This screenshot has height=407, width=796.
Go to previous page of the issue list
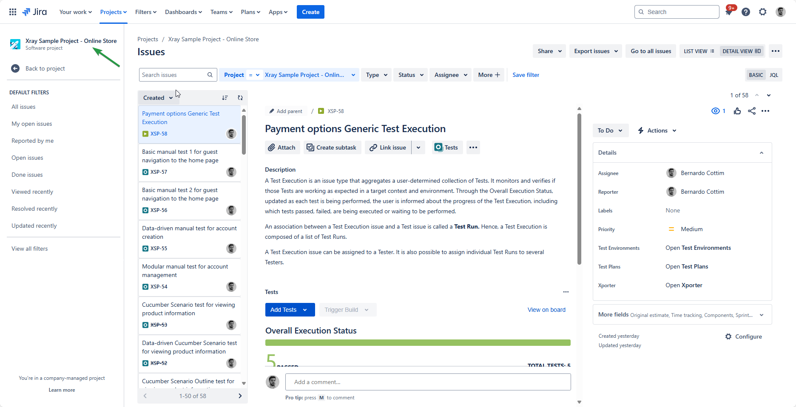(x=145, y=396)
